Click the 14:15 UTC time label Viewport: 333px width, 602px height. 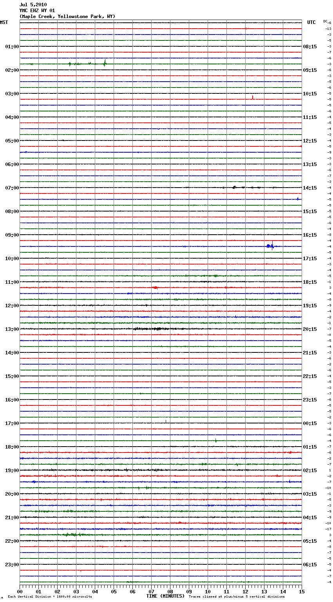coord(310,188)
